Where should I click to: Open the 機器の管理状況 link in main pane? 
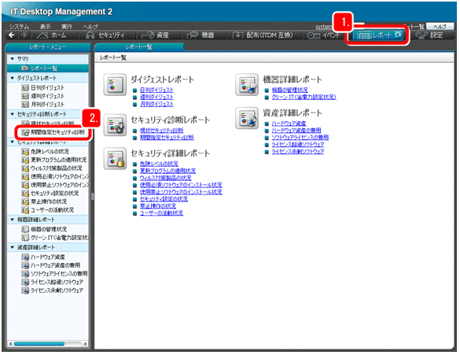pos(290,91)
